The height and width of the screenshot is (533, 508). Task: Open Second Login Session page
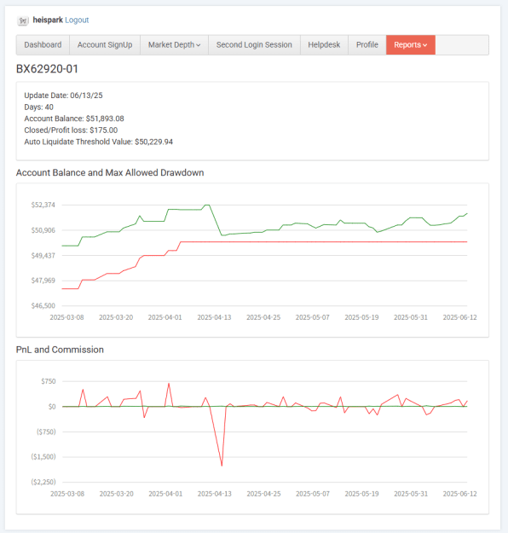tap(254, 45)
